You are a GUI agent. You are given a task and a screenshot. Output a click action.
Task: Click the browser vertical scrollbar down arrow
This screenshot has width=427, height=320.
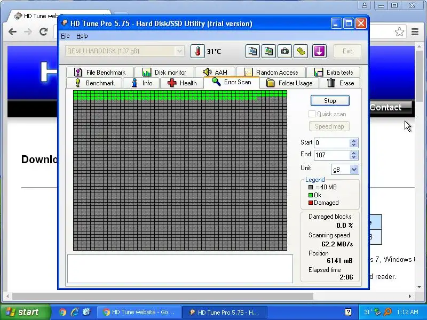click(419, 287)
